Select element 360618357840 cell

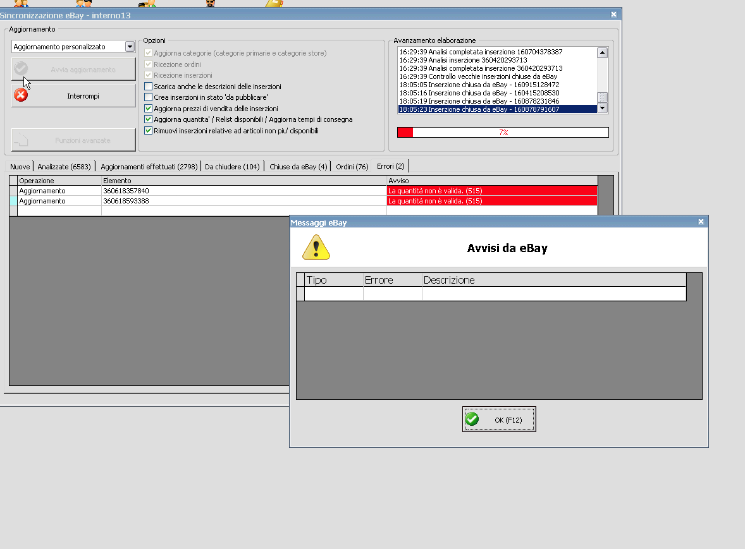[x=244, y=191]
